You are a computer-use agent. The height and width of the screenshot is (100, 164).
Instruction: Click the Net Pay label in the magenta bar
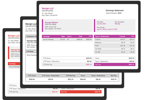coord(98,65)
